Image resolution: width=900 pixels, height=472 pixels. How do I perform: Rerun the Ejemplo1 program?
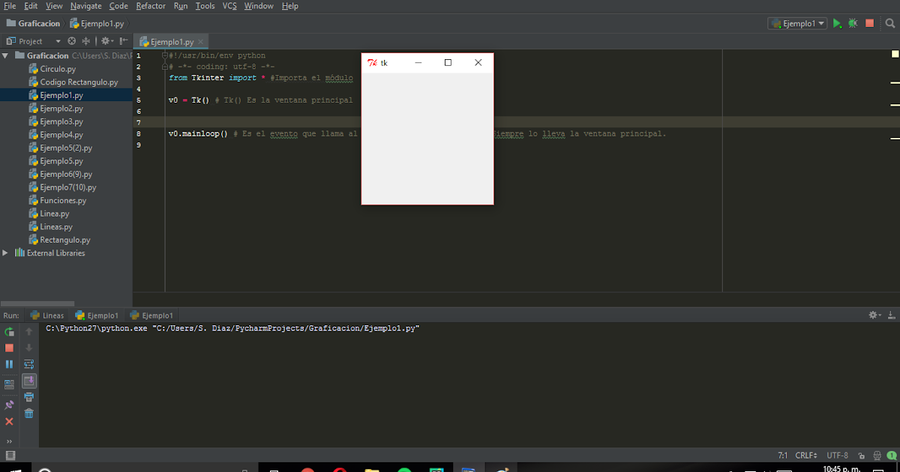(9, 331)
